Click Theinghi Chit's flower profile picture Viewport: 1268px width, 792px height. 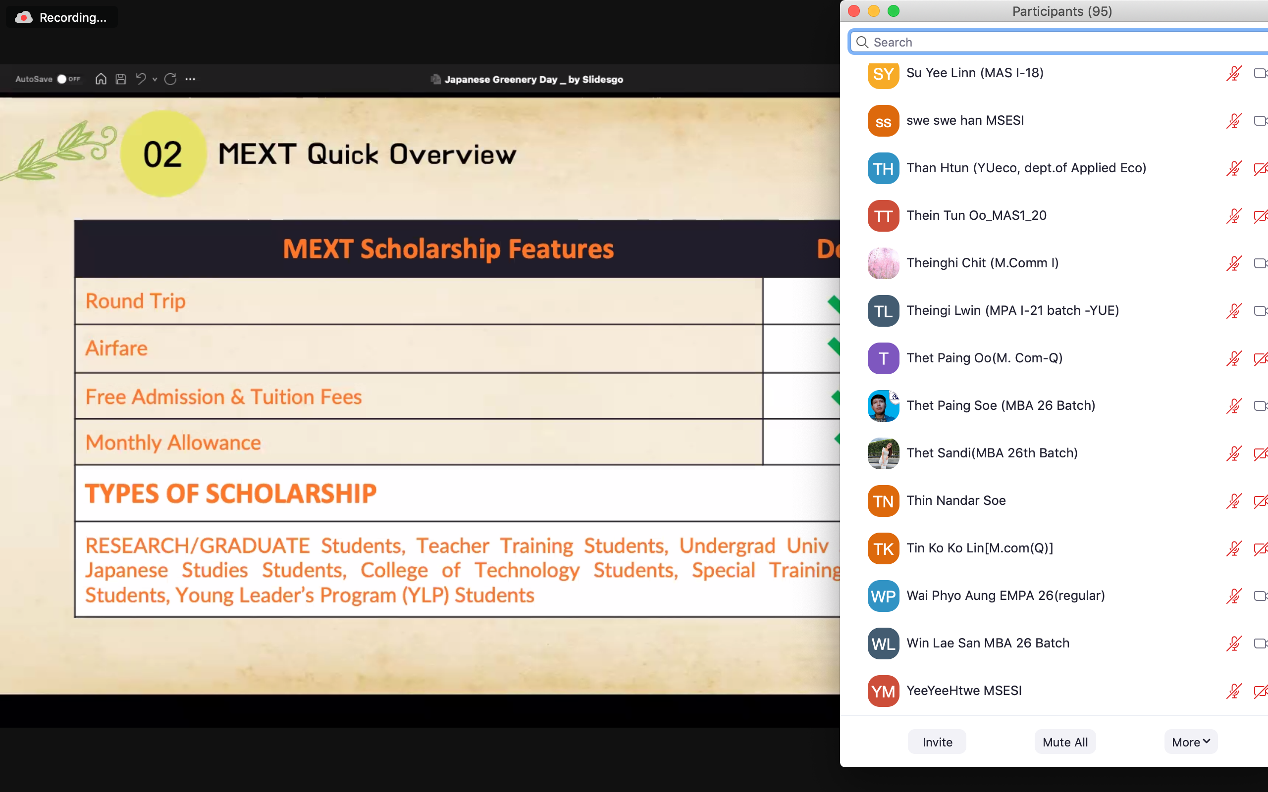[884, 263]
